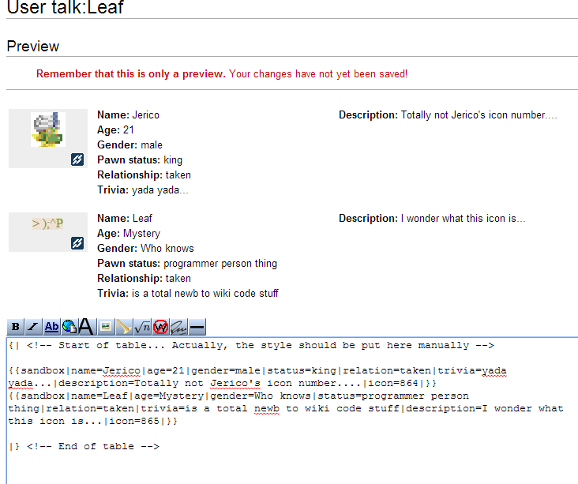
Task: Insert your signature with timestamp
Action: click(178, 327)
